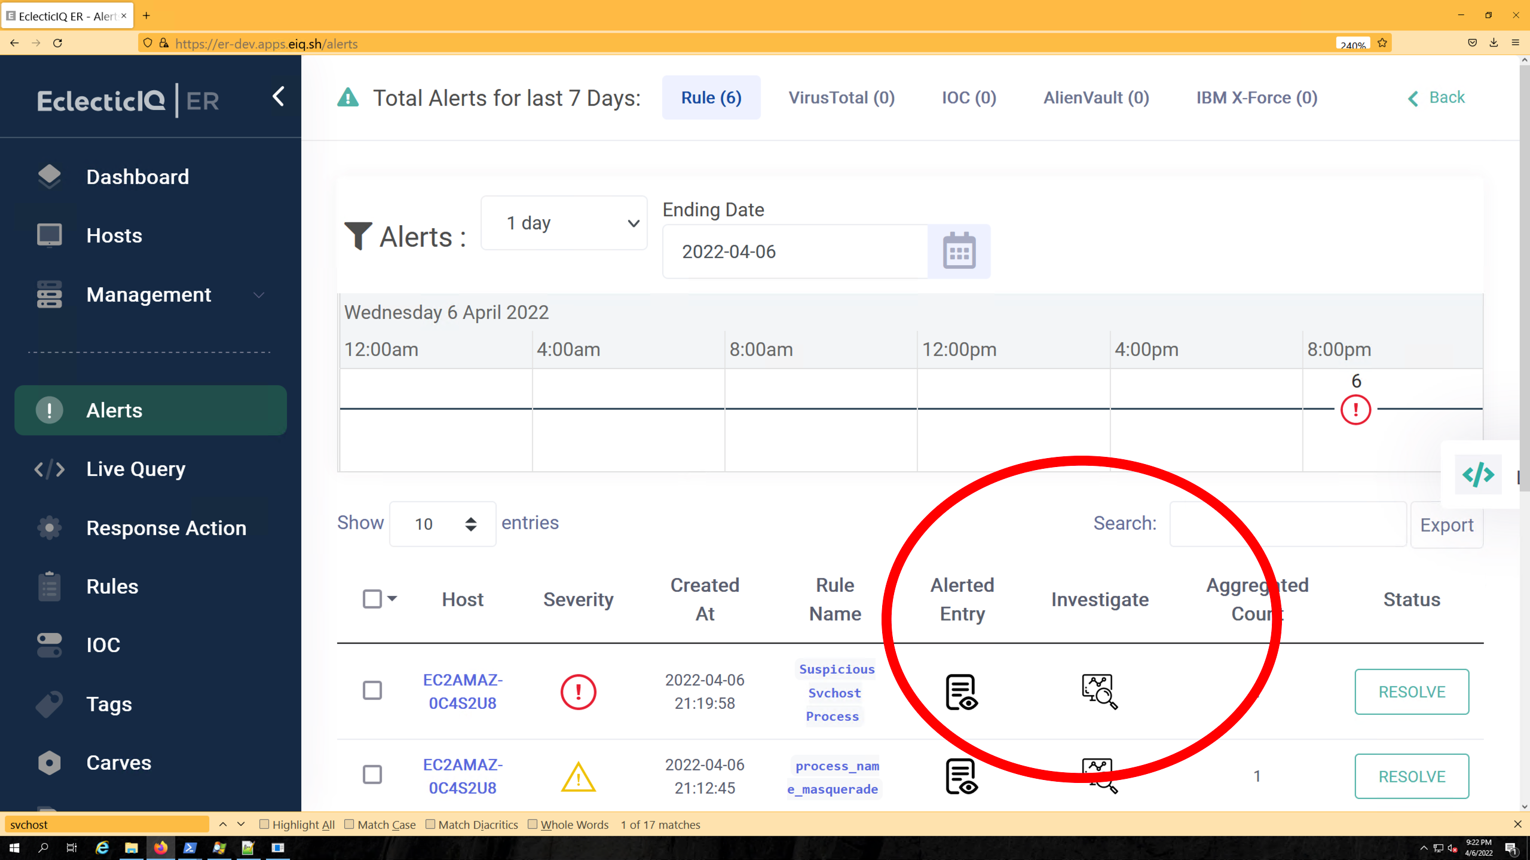Open the calendar date picker
The width and height of the screenshot is (1530, 860).
point(959,251)
